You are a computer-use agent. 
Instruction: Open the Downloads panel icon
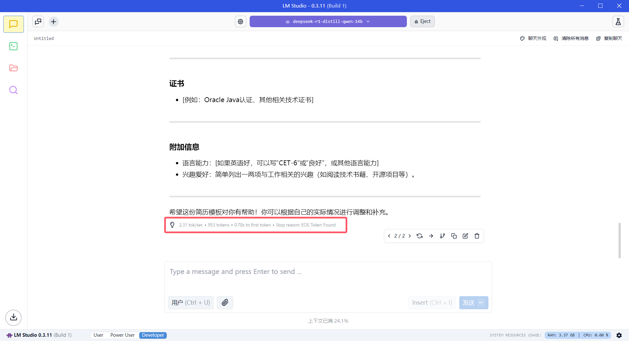pos(13,317)
